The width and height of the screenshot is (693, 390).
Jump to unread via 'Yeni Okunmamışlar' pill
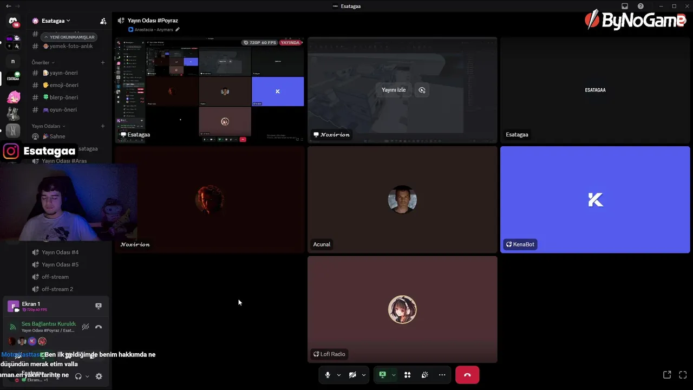(x=69, y=37)
